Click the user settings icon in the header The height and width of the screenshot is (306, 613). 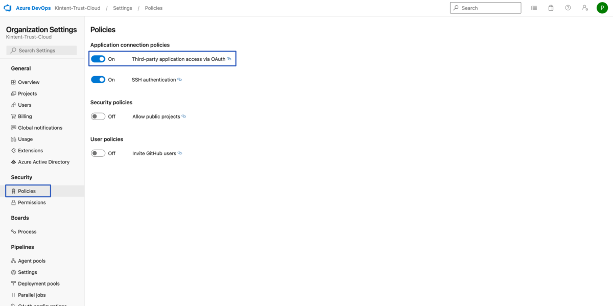pos(585,8)
